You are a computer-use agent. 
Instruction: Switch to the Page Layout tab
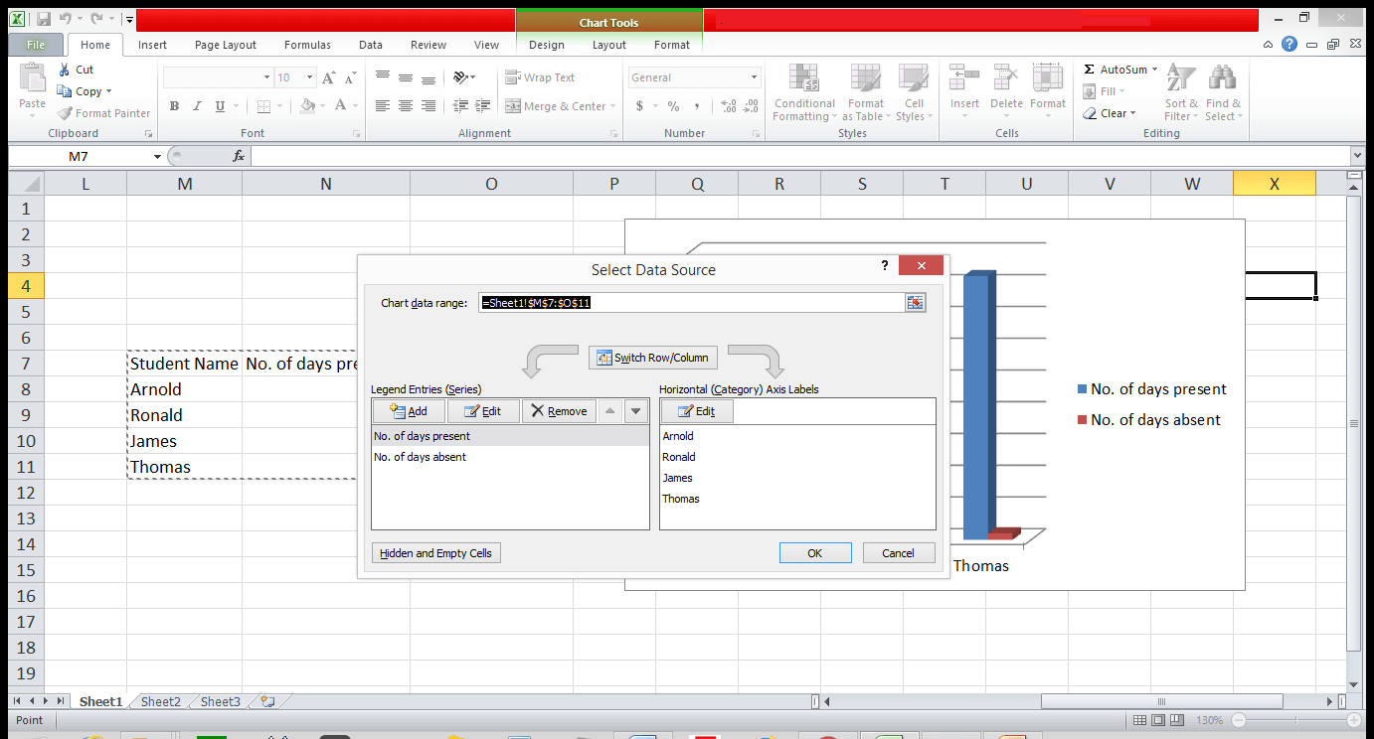coord(226,45)
